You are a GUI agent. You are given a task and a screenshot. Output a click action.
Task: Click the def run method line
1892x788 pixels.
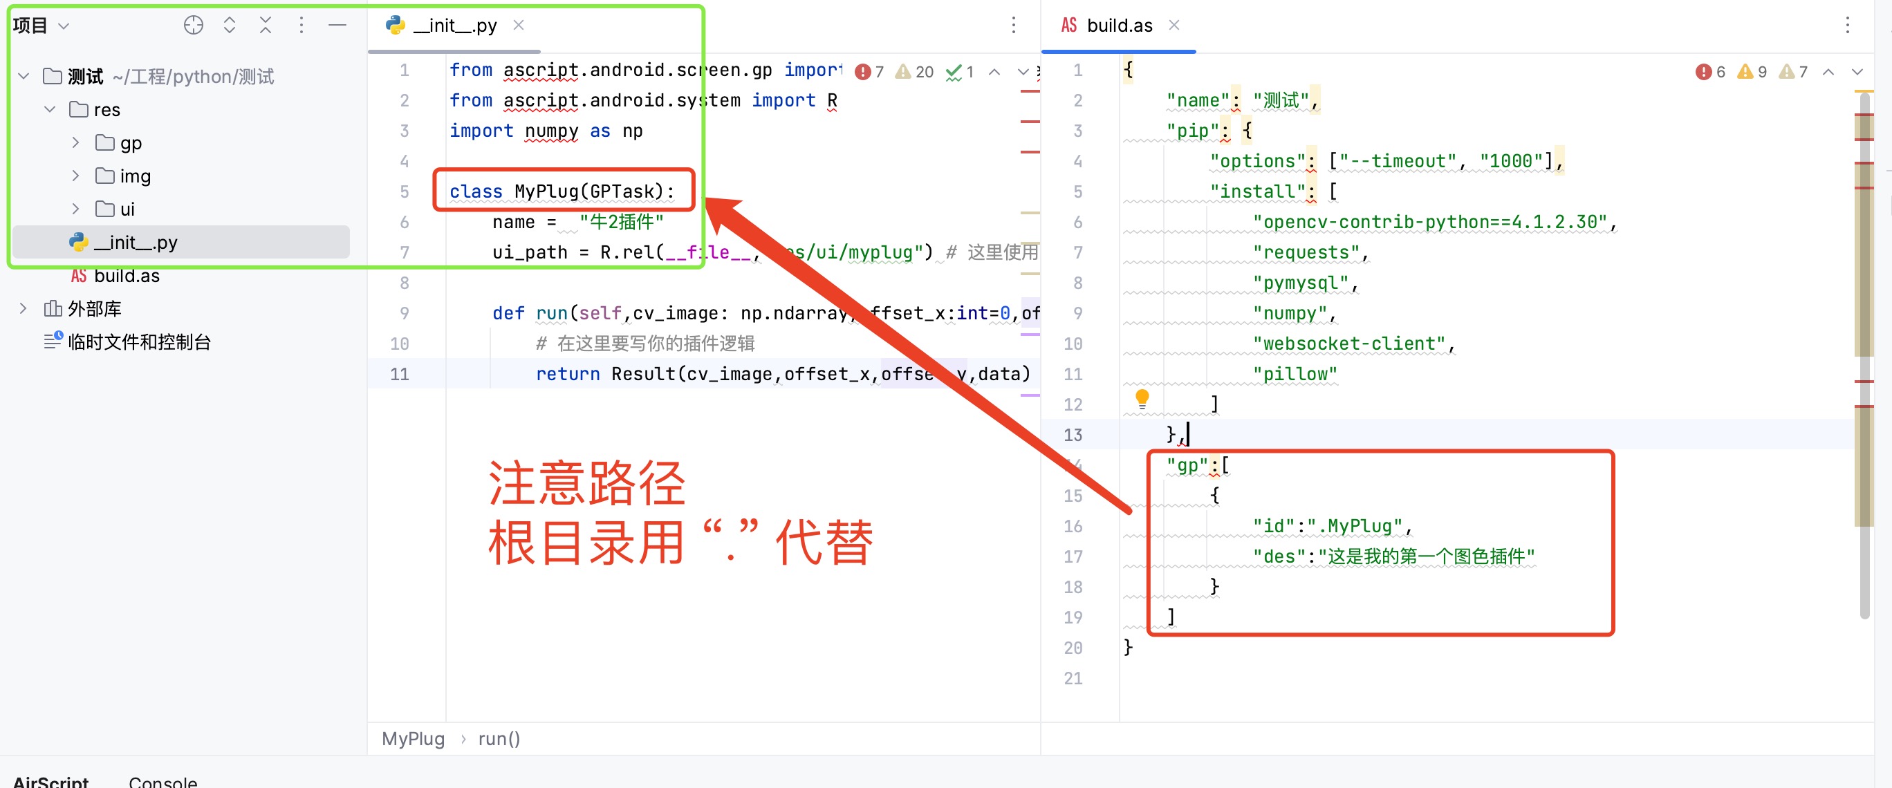766,313
